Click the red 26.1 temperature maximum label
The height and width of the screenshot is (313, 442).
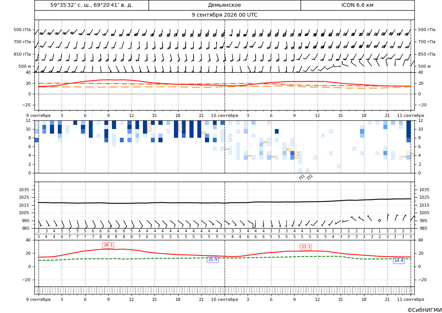[108, 245]
